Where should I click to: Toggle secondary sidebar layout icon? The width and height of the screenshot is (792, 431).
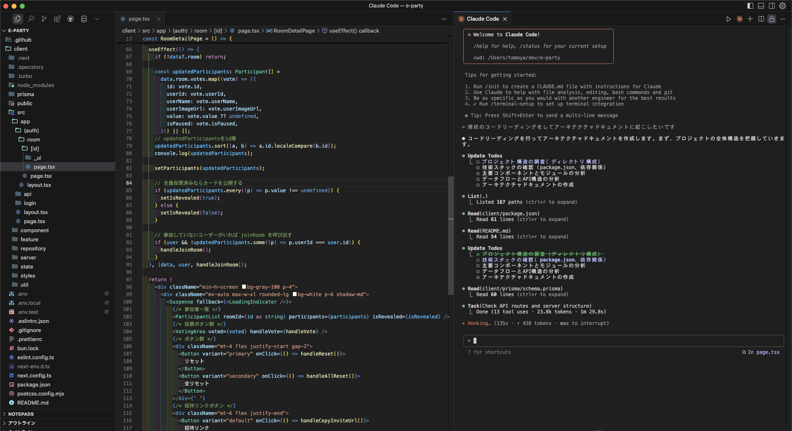772,6
